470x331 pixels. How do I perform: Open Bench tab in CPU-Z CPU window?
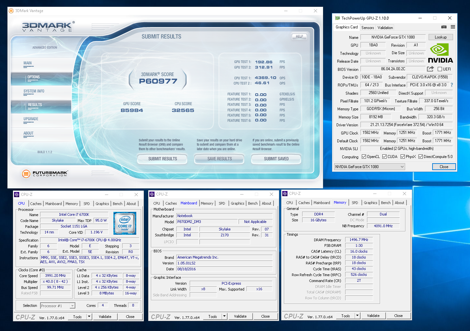[118, 204]
